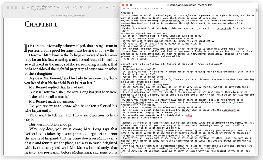The image size is (263, 160).
Task: Click 'of their daughters.' line in the PDF
Action: coord(39,74)
